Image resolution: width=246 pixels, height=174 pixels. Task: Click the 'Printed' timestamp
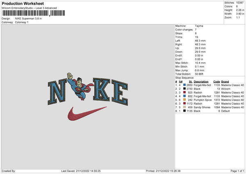(163, 171)
